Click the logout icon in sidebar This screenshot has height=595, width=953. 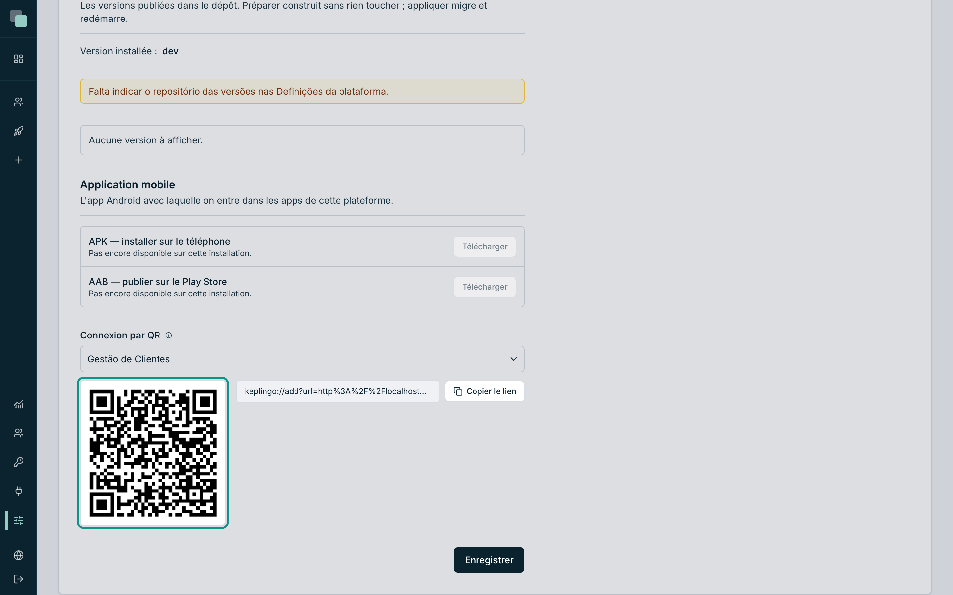[19, 579]
